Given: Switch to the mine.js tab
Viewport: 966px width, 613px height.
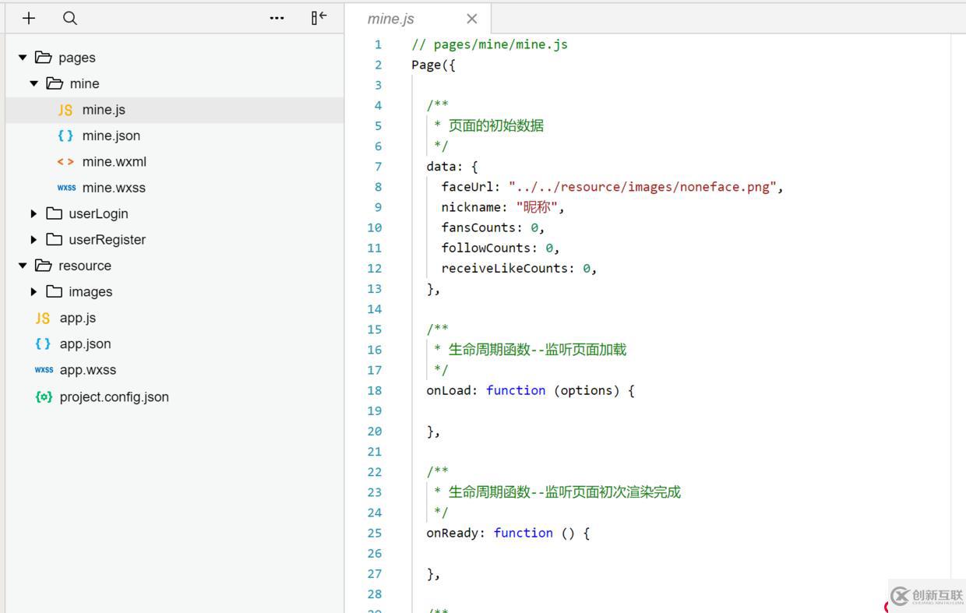Looking at the screenshot, I should coord(391,19).
